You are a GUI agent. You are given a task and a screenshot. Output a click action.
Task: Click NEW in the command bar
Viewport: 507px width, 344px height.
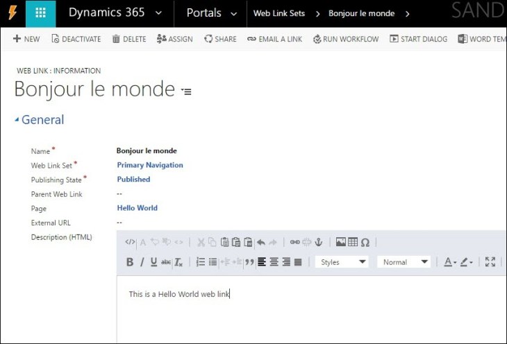point(26,39)
